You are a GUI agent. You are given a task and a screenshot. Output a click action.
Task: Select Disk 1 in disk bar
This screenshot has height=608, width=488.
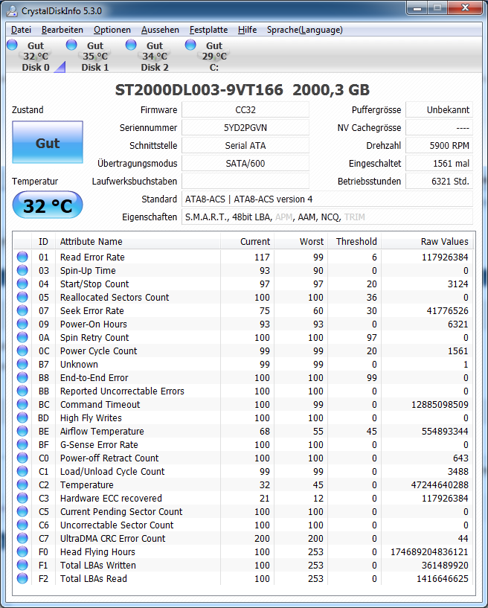[x=95, y=57]
